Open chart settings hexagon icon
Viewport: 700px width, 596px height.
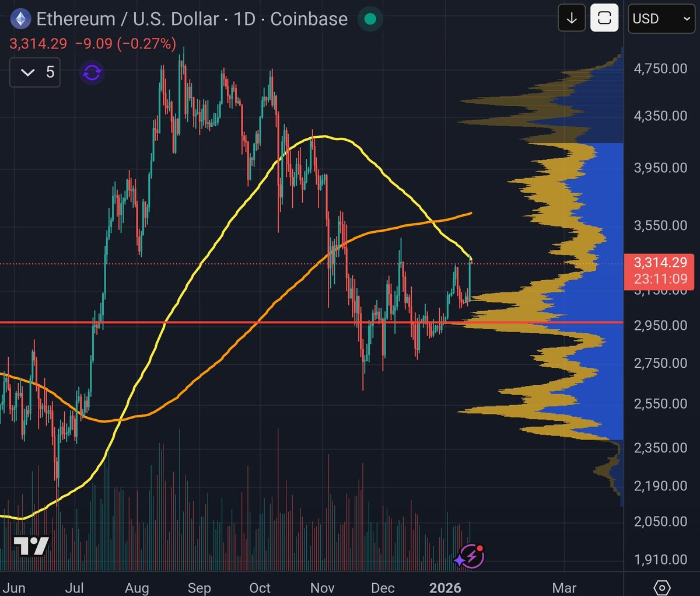(x=661, y=587)
